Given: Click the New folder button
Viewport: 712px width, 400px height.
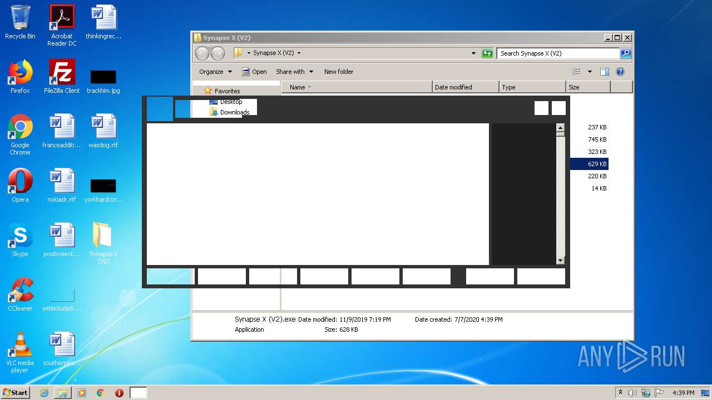Looking at the screenshot, I should tap(339, 72).
